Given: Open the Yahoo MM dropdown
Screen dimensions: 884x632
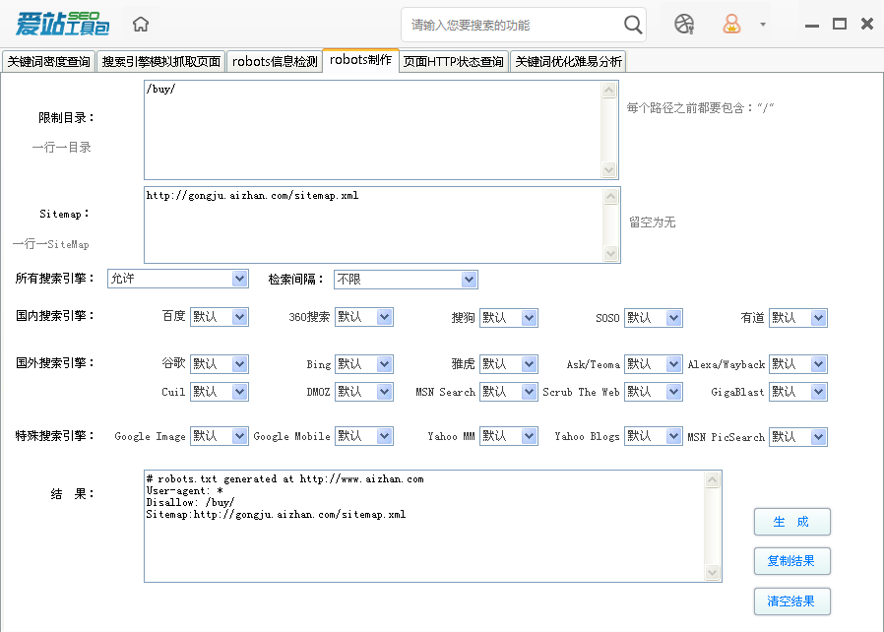Looking at the screenshot, I should [509, 436].
